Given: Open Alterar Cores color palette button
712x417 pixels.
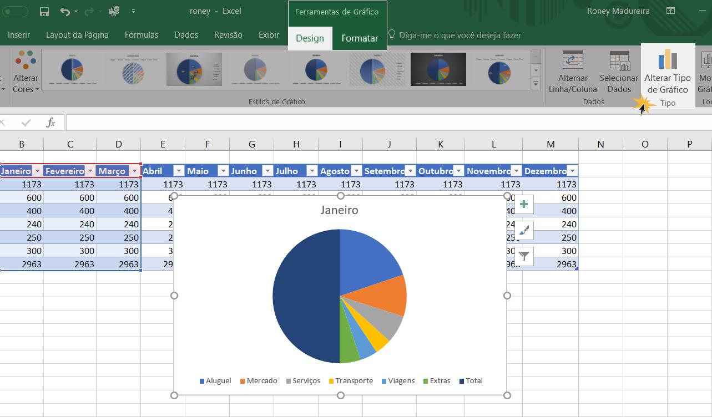Looking at the screenshot, I should click(26, 73).
